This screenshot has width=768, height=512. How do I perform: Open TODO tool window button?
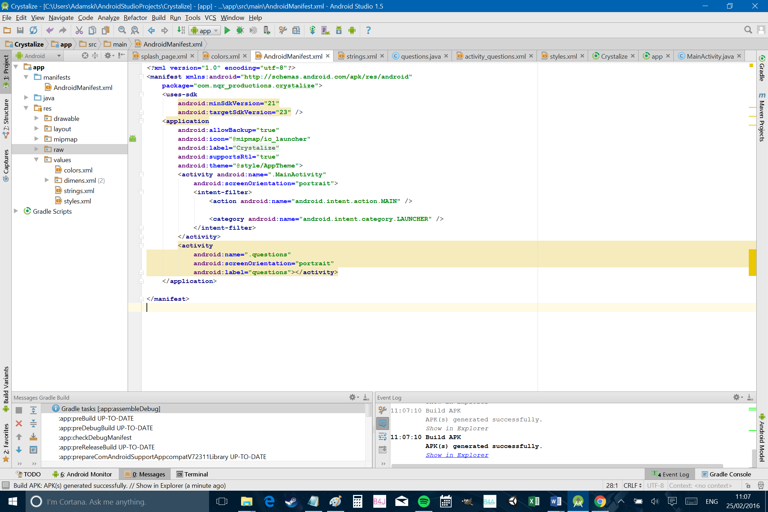(28, 474)
